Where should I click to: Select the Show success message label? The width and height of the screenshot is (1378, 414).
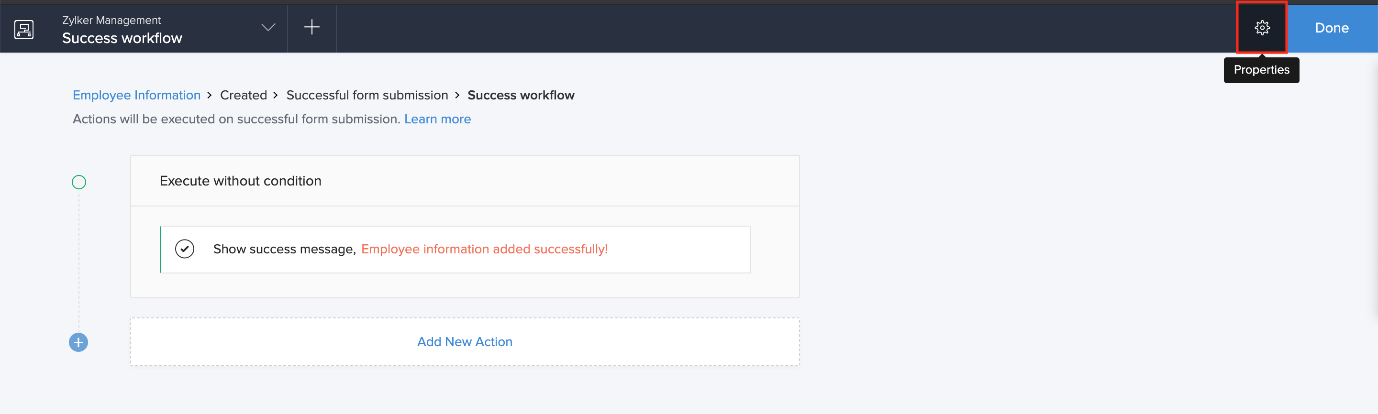284,249
